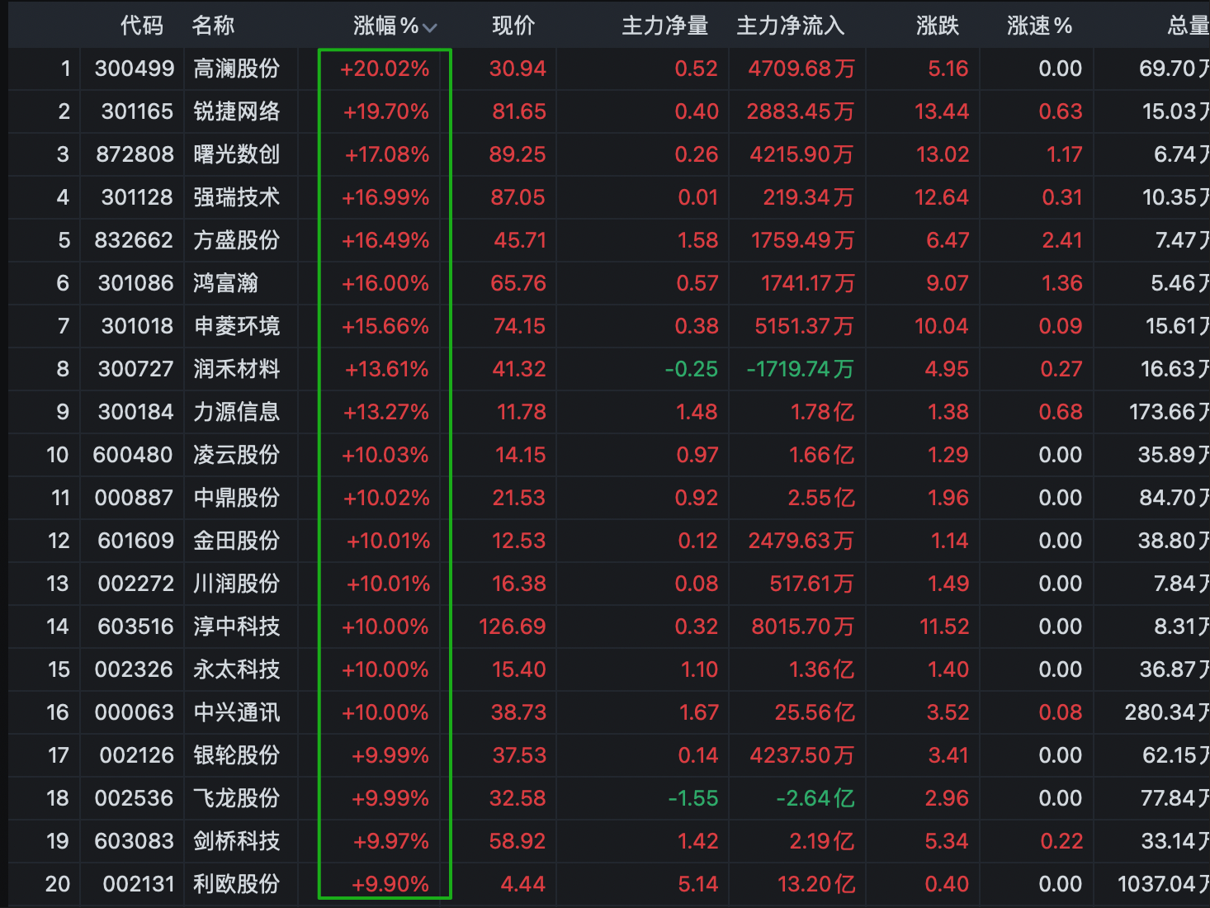1210x908 pixels.
Task: Open stock 淳中科技
Action: tap(236, 627)
